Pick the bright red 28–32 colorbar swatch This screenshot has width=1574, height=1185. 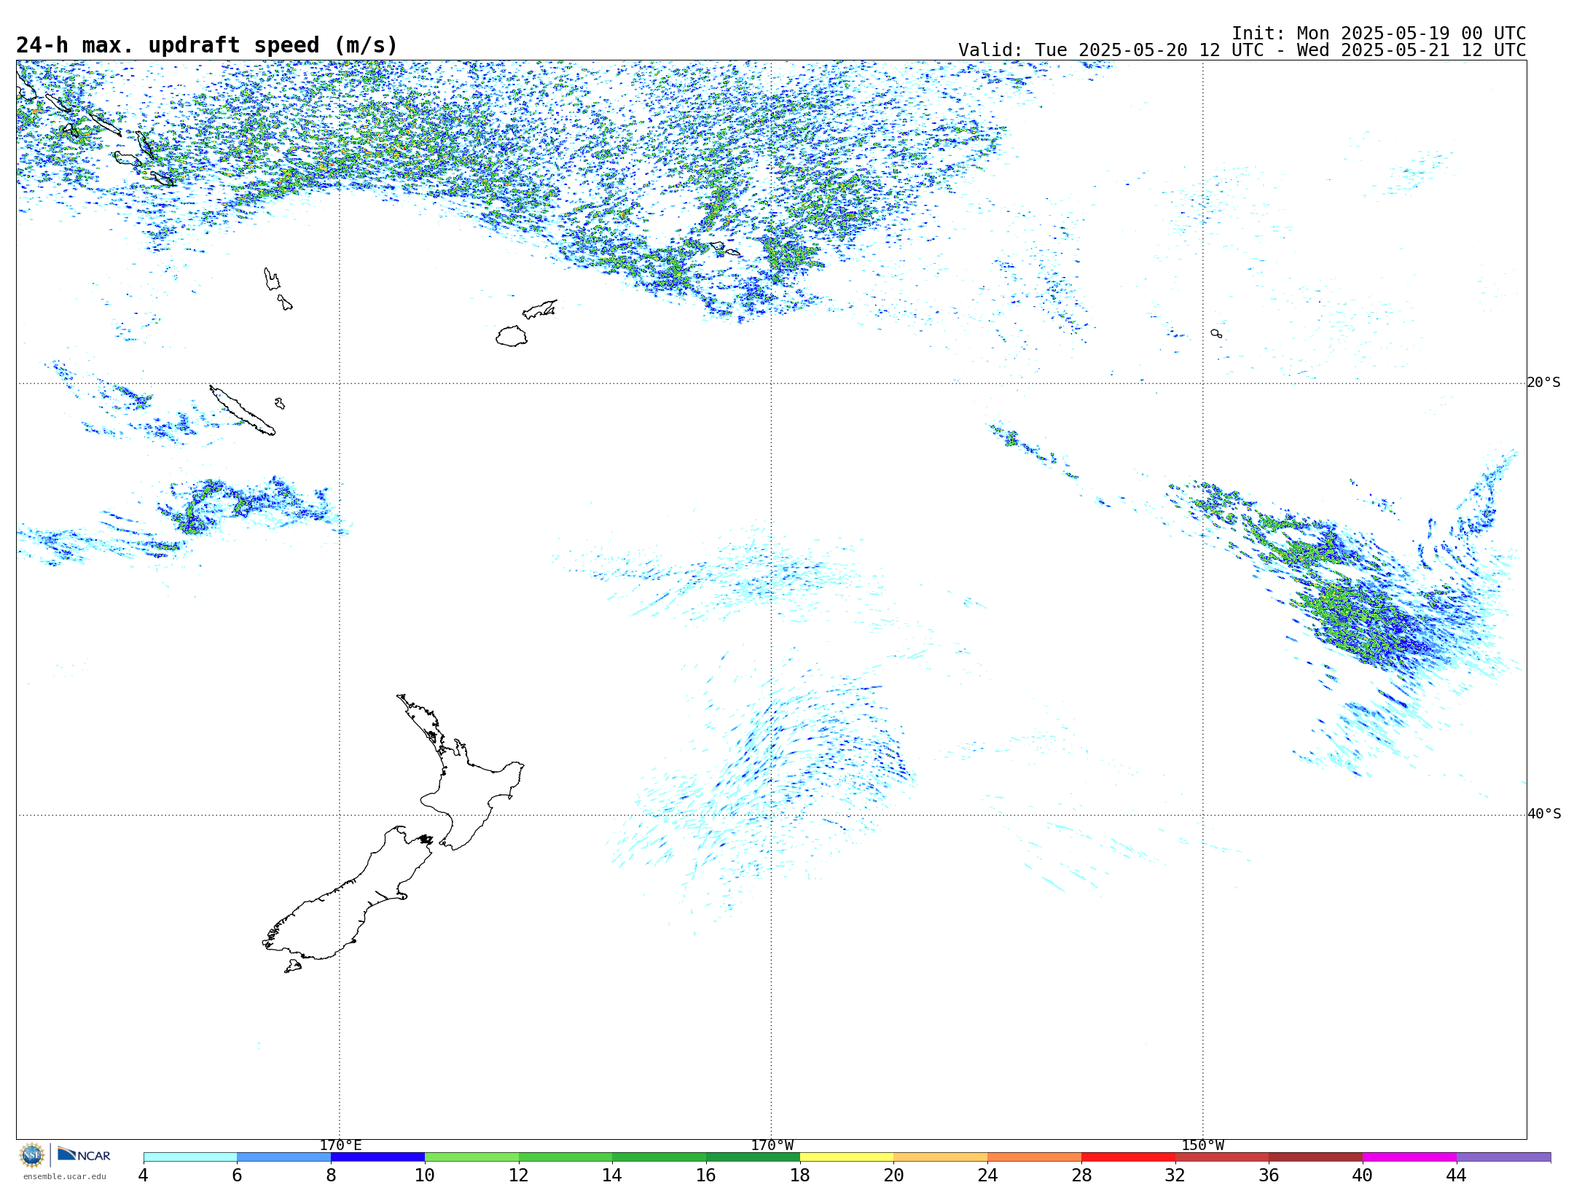(x=1129, y=1157)
